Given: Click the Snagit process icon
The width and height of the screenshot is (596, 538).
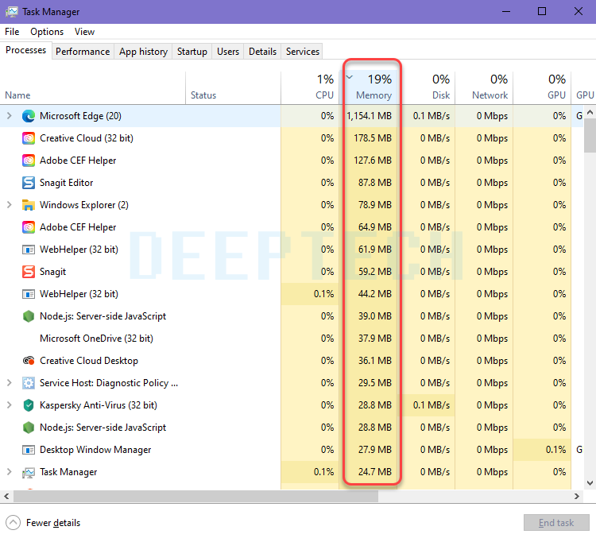Looking at the screenshot, I should click(x=29, y=272).
